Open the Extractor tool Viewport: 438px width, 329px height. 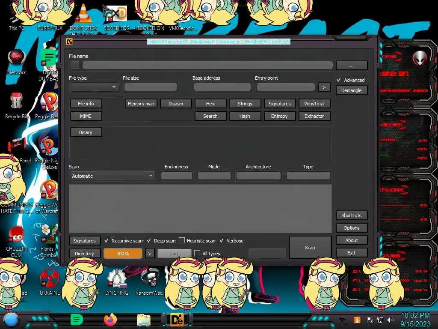coord(314,116)
